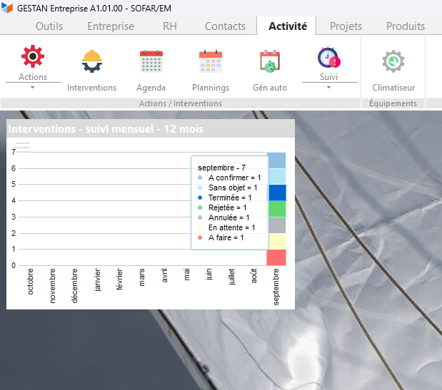This screenshot has height=390, width=442.
Task: Open the Agenda calendar icon
Action: pyautogui.click(x=151, y=61)
